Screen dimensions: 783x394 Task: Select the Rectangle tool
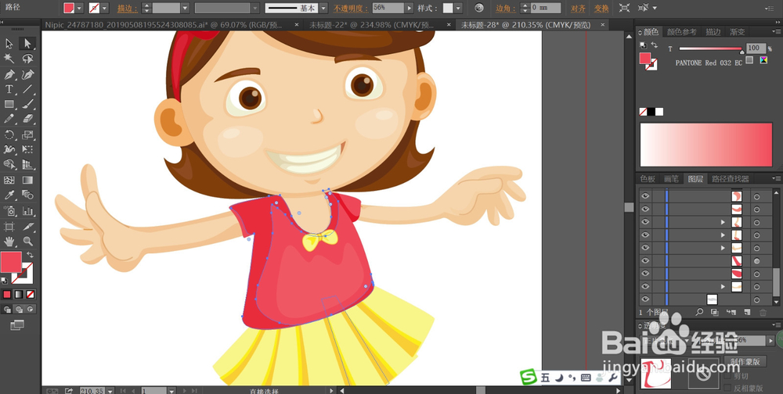point(9,104)
